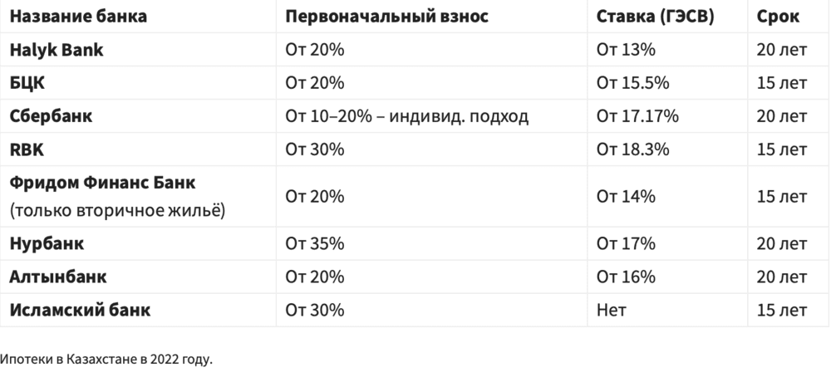Select the Исламский банк row label
831x377 pixels.
(x=80, y=310)
